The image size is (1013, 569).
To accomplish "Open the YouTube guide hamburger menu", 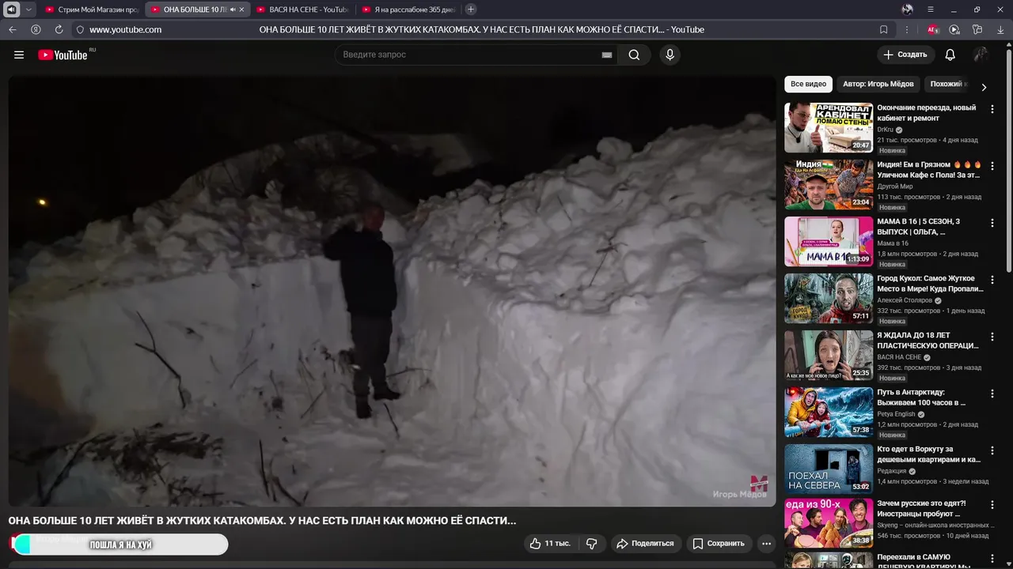I will [19, 55].
